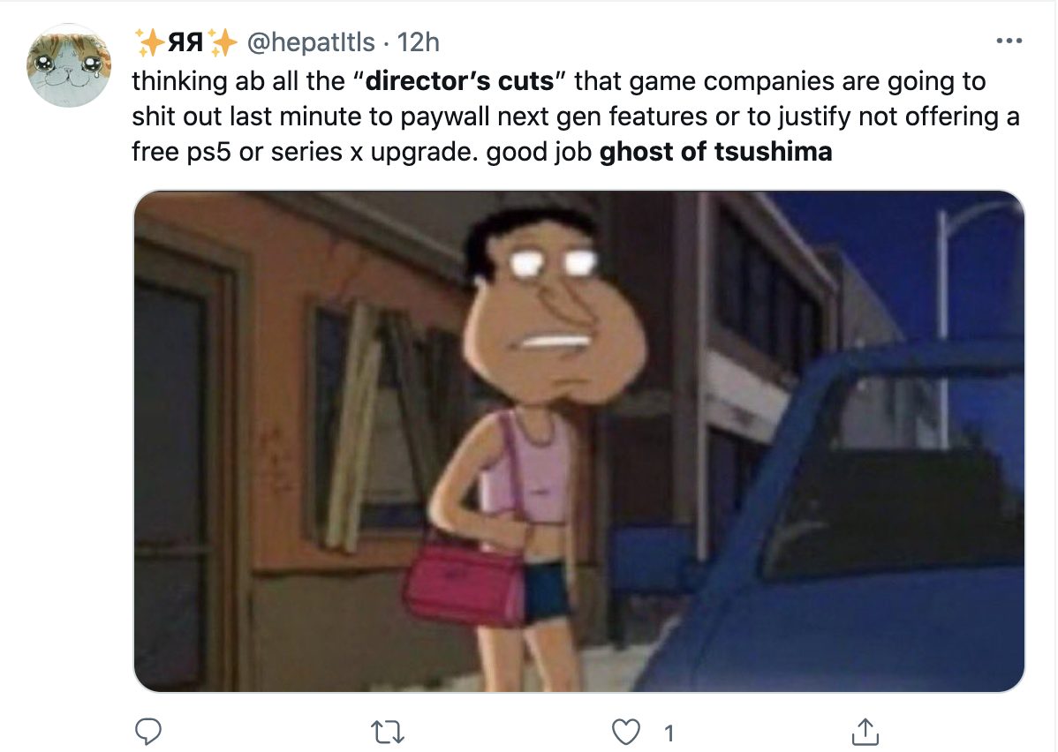Select bold "ghost of tsushima" text
The width and height of the screenshot is (1058, 752).
click(716, 152)
